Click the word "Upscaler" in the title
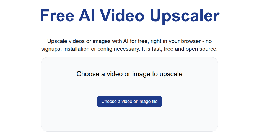The width and height of the screenshot is (267, 133). (185, 16)
